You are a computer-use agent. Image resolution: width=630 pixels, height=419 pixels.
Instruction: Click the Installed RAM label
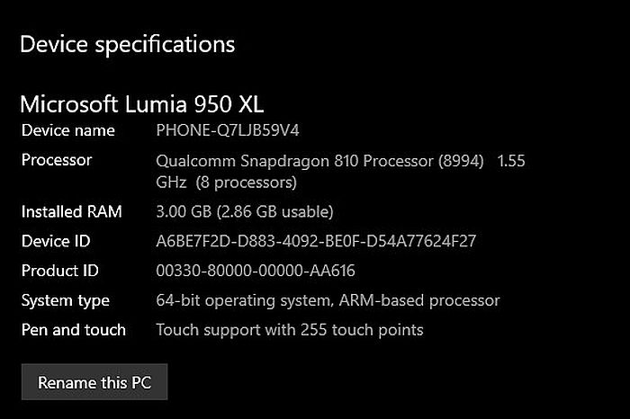pyautogui.click(x=72, y=212)
